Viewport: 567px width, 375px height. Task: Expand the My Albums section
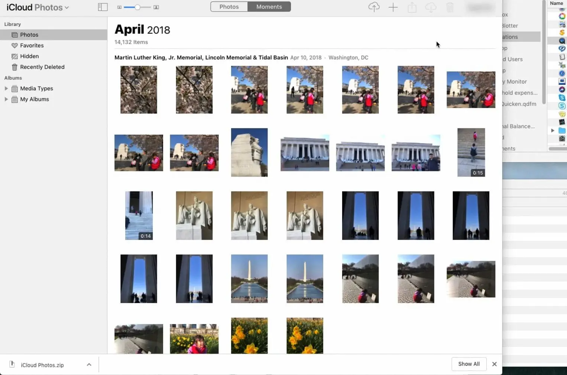tap(6, 99)
